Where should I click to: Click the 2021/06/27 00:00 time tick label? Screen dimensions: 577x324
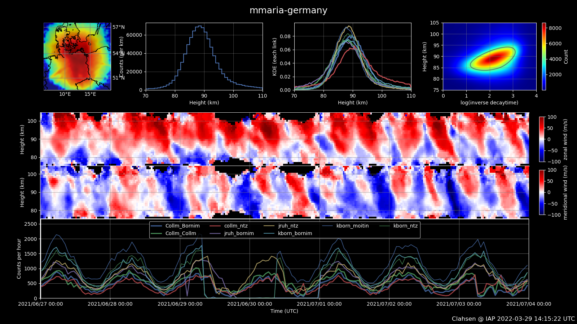coord(40,304)
